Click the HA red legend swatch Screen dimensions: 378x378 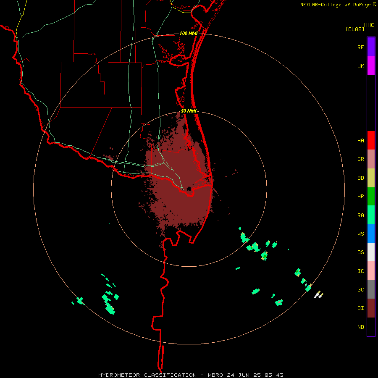371,140
